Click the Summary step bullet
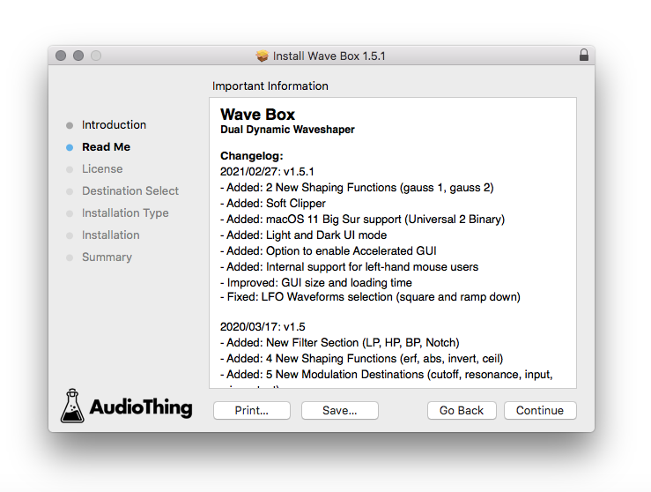651x492 pixels. pyautogui.click(x=70, y=257)
